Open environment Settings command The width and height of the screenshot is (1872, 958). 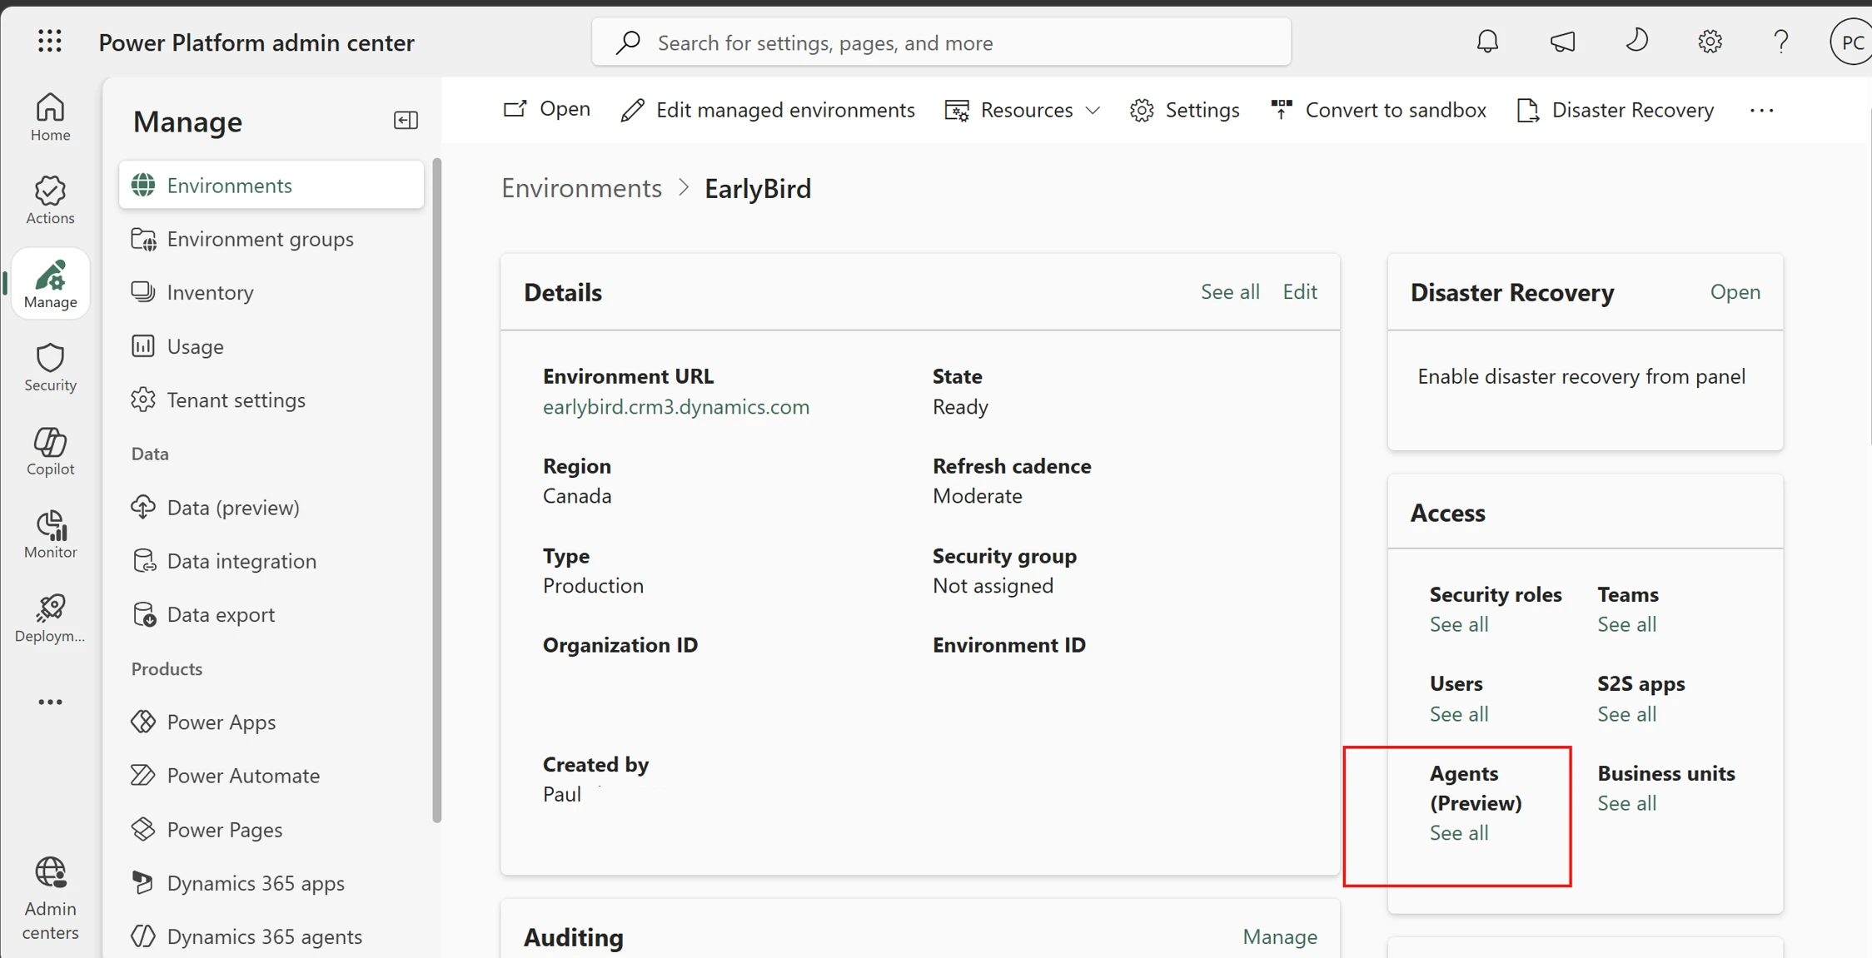(1185, 110)
